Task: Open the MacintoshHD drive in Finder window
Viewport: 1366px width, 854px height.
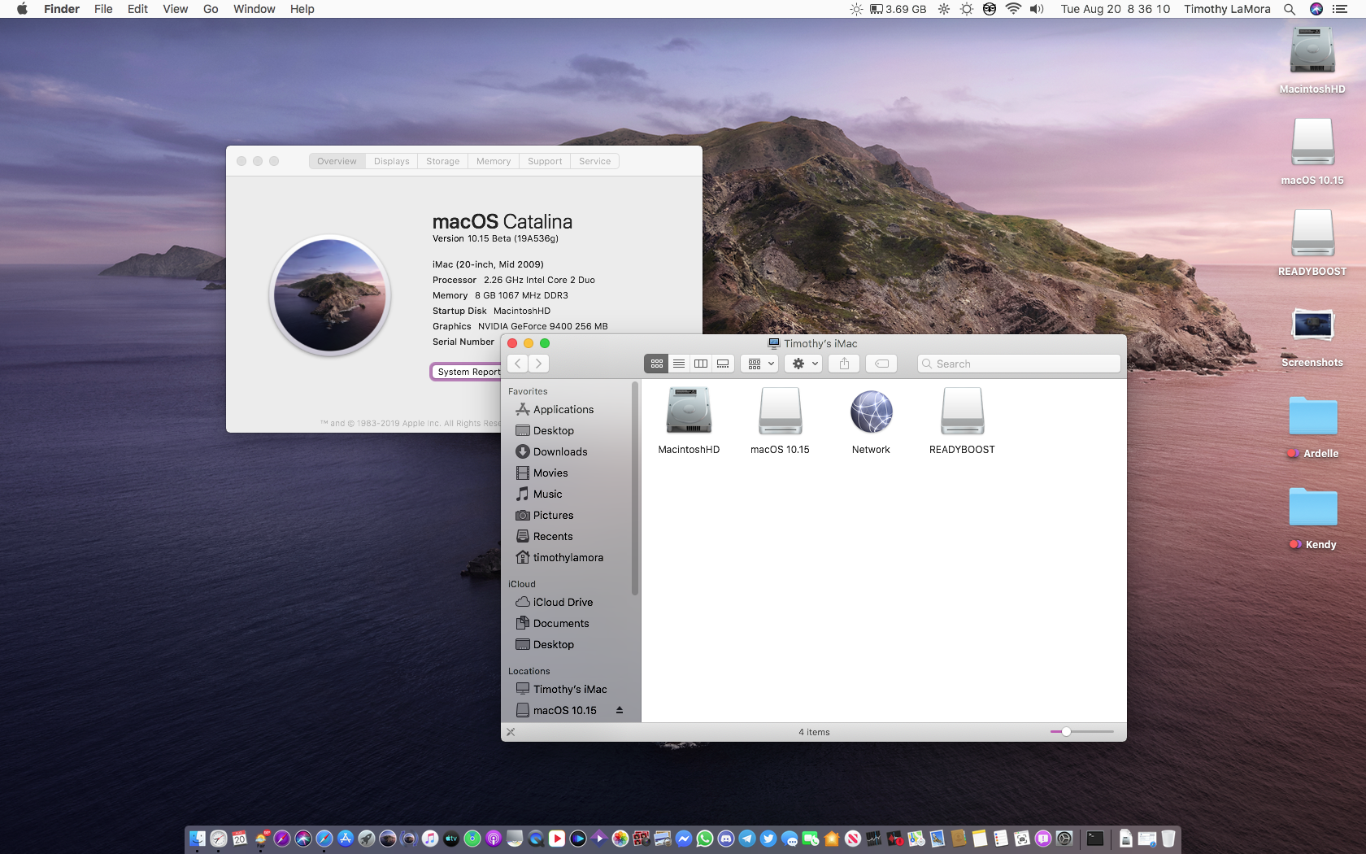Action: tap(688, 412)
